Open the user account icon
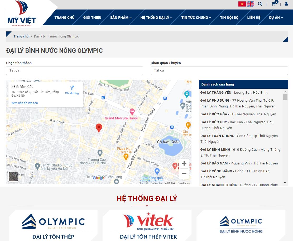Image resolution: width=293 pixels, height=241 pixels. tap(286, 4)
